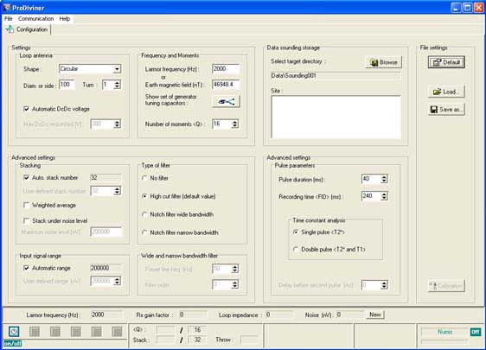The image size is (486, 350).
Task: Click the Save as... button
Action: [x=446, y=110]
